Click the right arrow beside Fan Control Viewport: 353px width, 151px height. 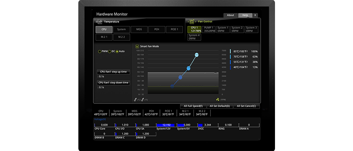pos(196,22)
